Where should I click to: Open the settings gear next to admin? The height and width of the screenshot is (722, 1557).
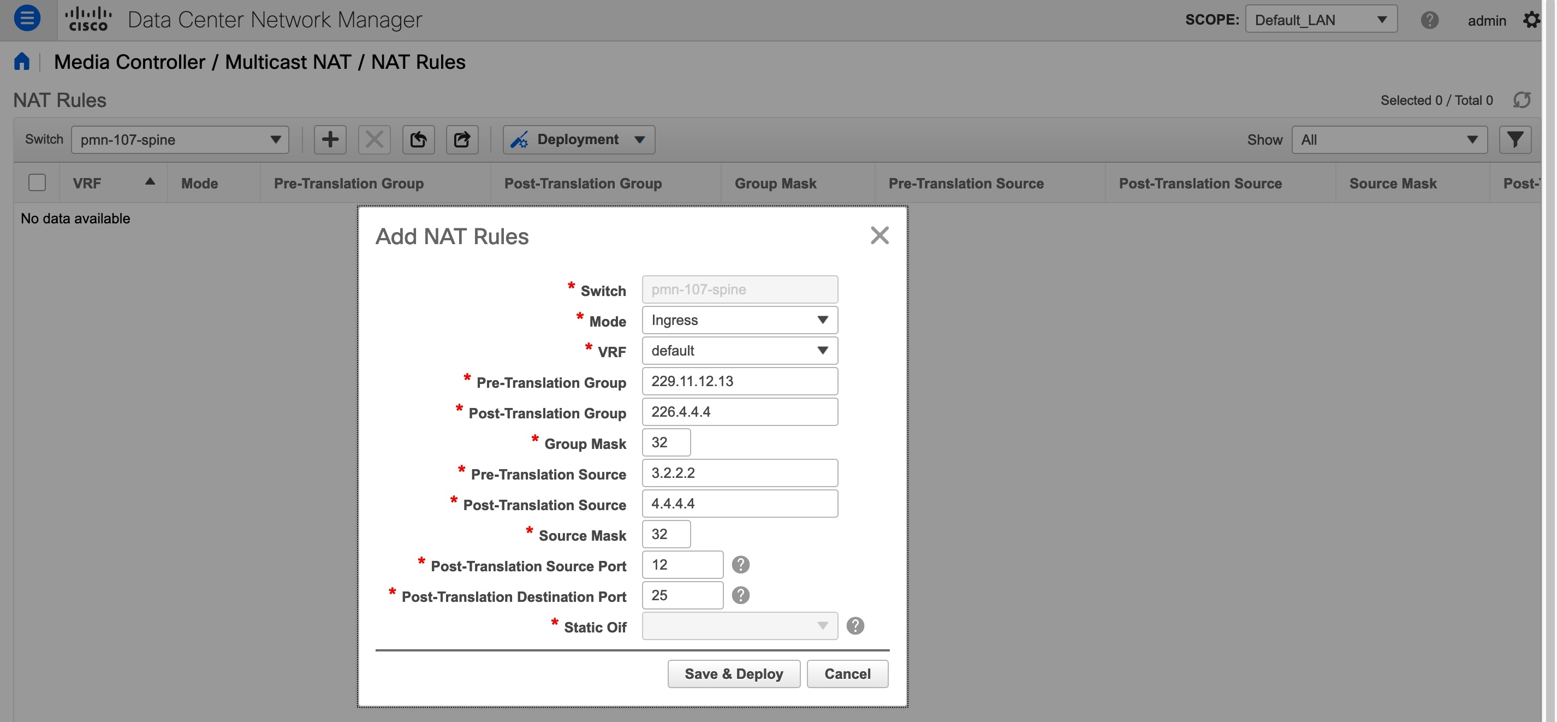point(1532,20)
